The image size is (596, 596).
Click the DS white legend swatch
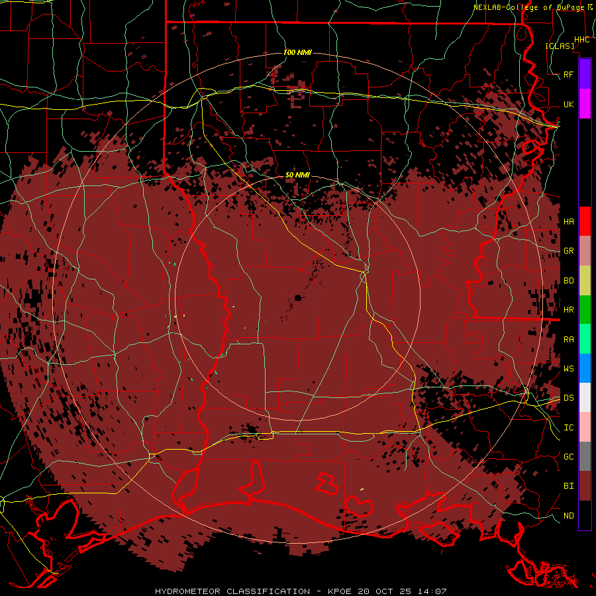click(585, 397)
